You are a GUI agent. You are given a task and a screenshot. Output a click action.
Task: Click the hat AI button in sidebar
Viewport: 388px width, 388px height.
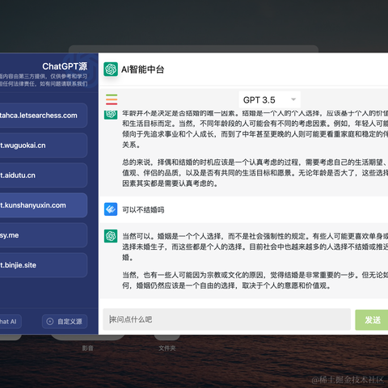(x=11, y=322)
